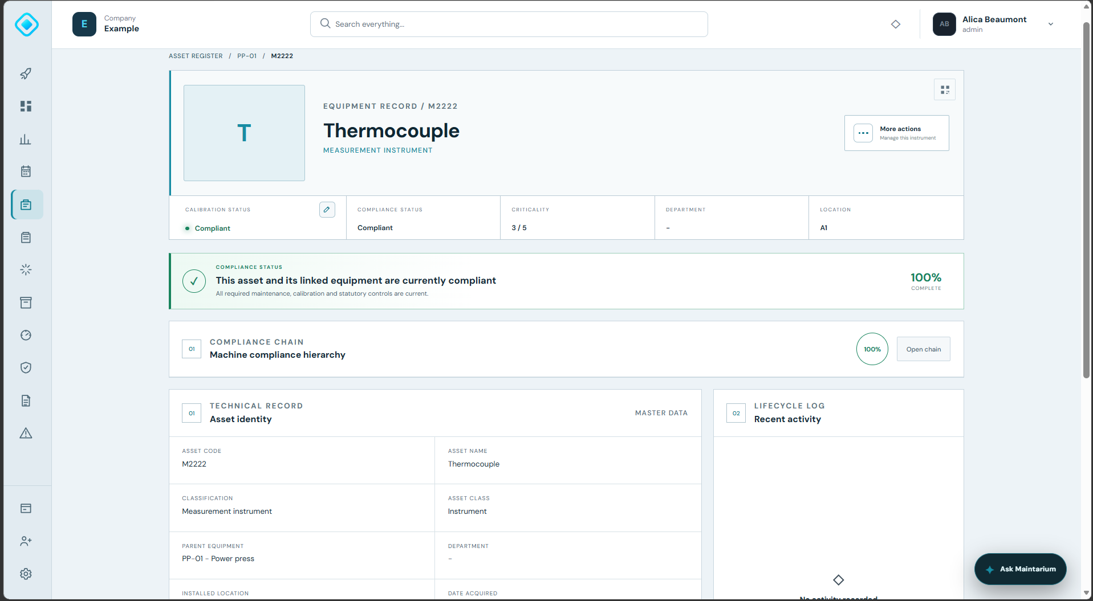The width and height of the screenshot is (1093, 601).
Task: Open the document page sidebar icon
Action: [x=26, y=400]
